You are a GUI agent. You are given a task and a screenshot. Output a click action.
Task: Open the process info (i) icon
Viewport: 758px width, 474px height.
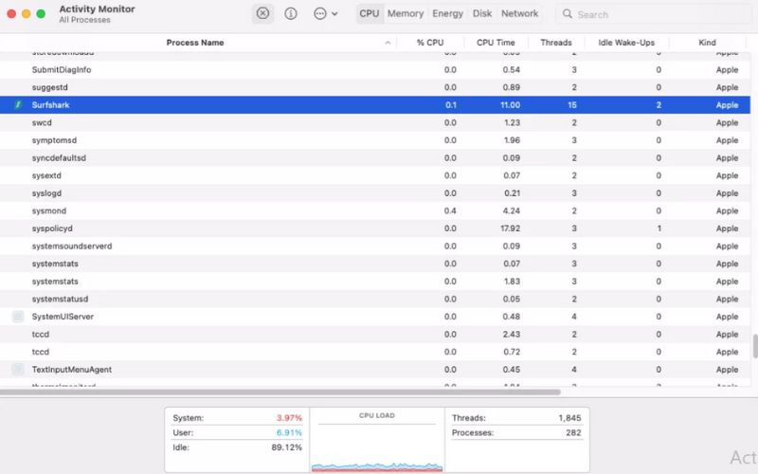click(x=291, y=14)
